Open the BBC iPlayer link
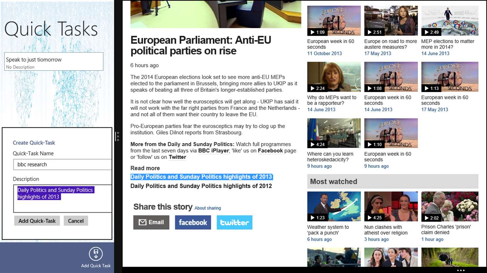This screenshot has height=273, width=487. point(213,151)
